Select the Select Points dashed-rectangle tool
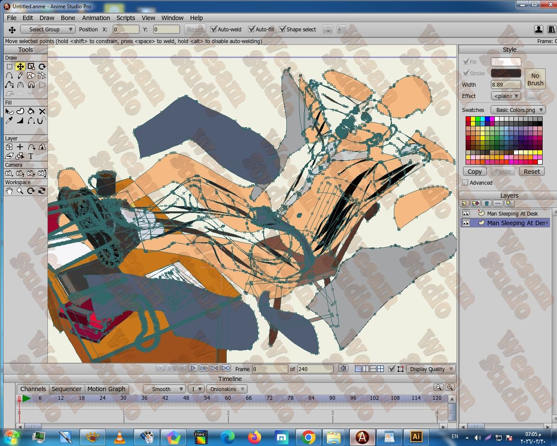This screenshot has height=446, width=557. pos(9,67)
